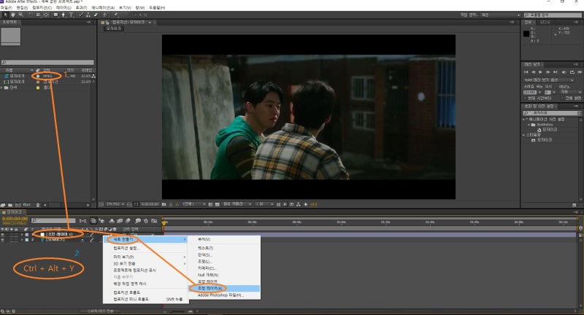Click the Brainstorm icon in timeline toolbar
The height and width of the screenshot is (315, 584).
[x=138, y=221]
